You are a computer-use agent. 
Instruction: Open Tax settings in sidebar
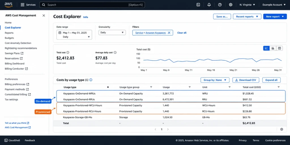[11, 99]
